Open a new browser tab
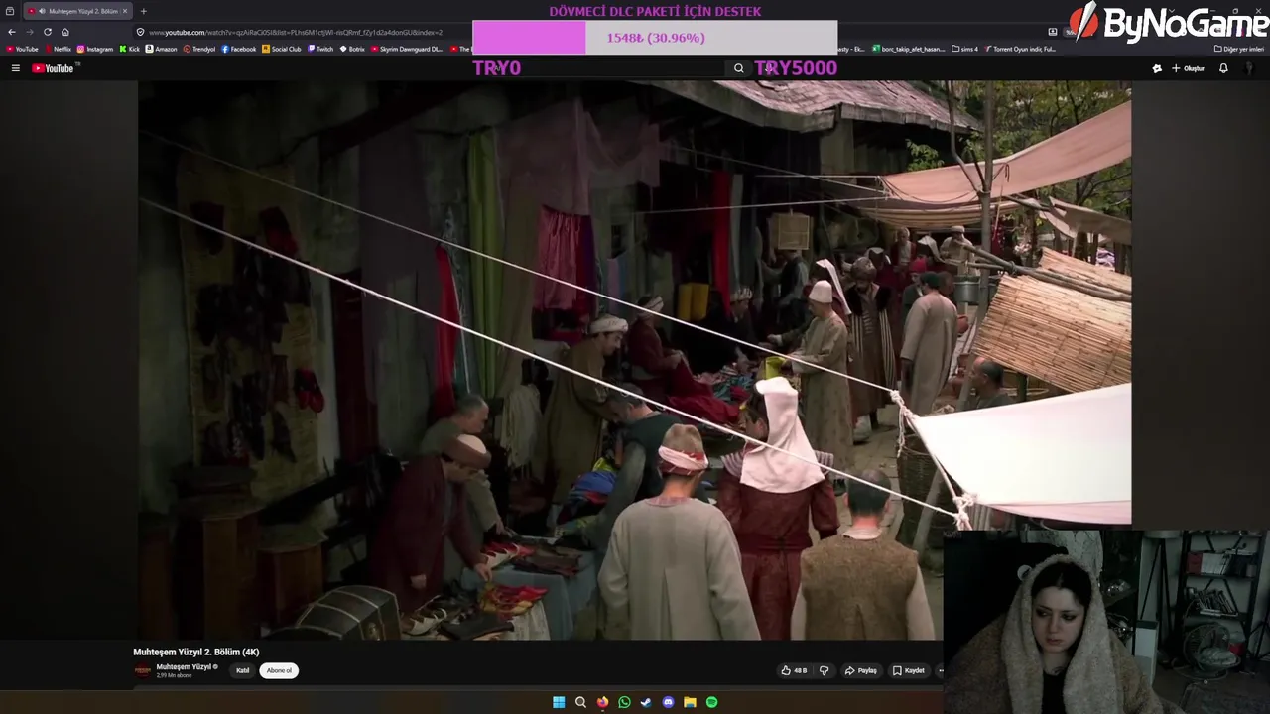The width and height of the screenshot is (1270, 714). click(x=143, y=11)
